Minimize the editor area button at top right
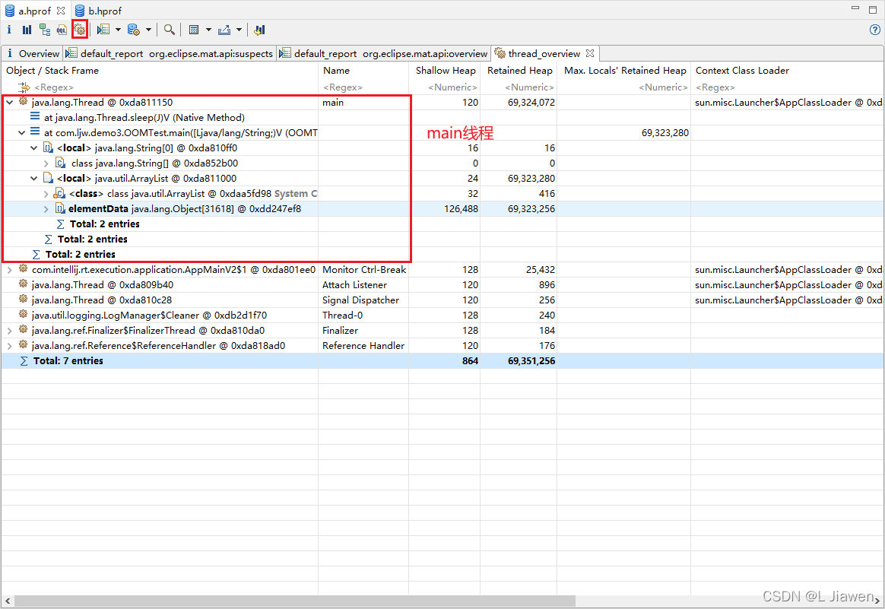Screen dimensions: 885x609 click(855, 9)
